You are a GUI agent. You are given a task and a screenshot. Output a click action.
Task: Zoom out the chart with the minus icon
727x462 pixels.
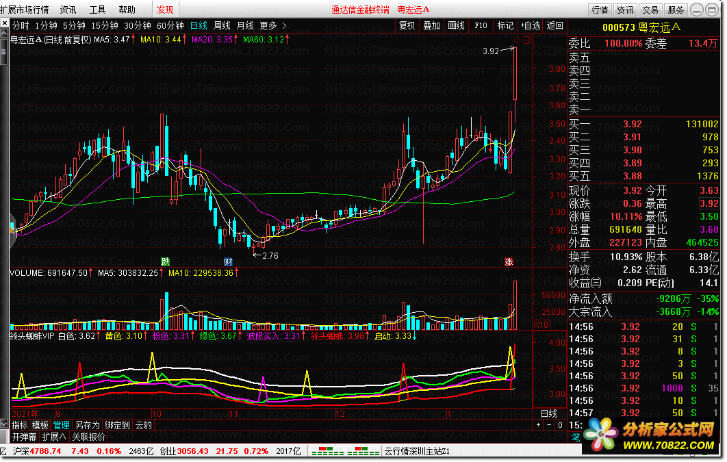pos(549,425)
